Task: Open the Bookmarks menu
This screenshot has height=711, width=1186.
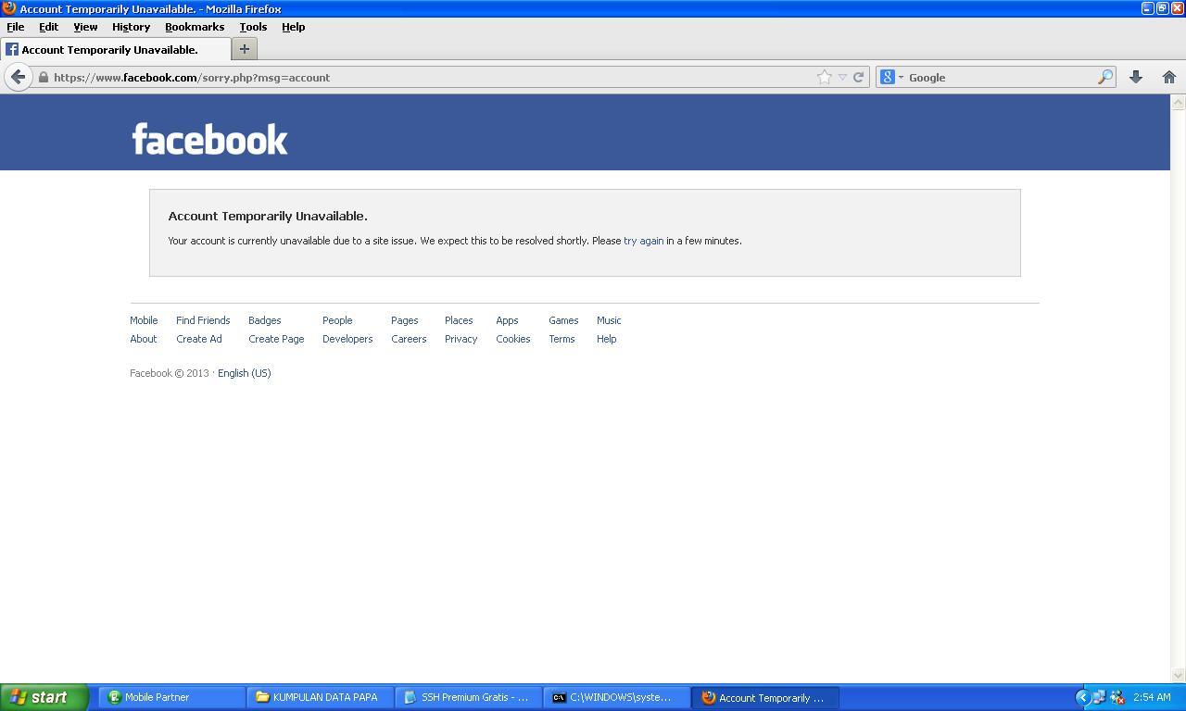Action: (x=195, y=27)
